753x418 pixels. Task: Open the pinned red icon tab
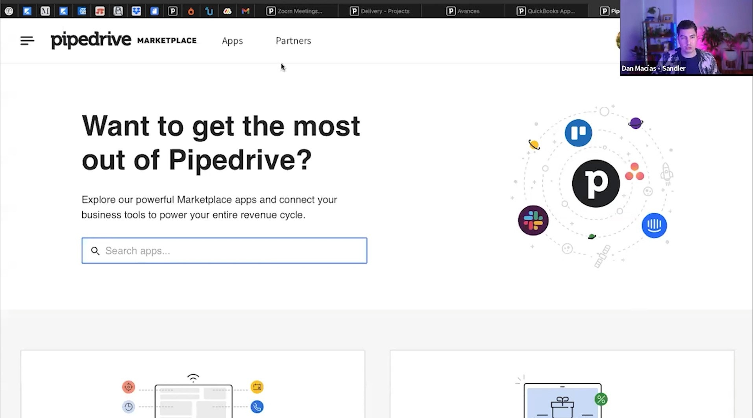[100, 11]
